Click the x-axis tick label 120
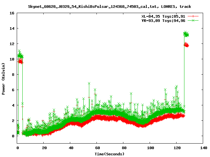 click(x=177, y=148)
